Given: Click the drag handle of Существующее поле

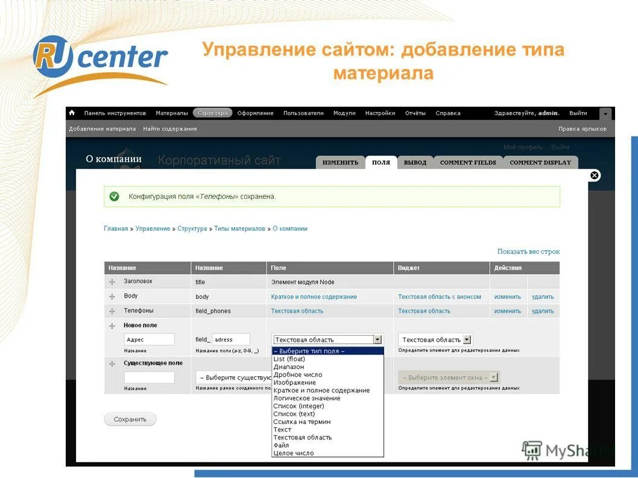Looking at the screenshot, I should (x=112, y=362).
